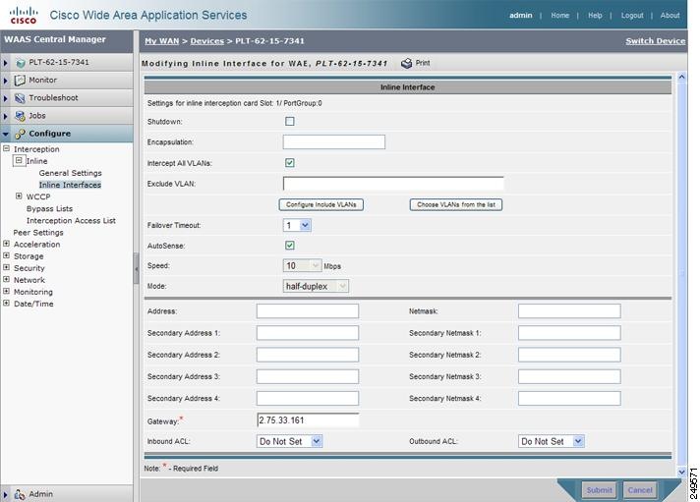
Task: Click the scrollbar down arrow
Action: (x=681, y=472)
